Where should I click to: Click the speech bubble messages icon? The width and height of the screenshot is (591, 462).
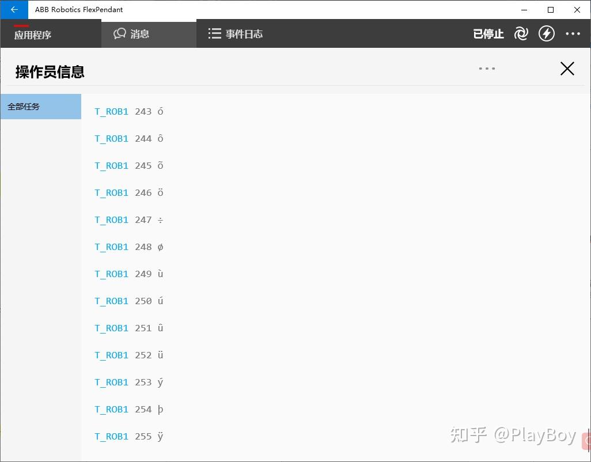(x=119, y=33)
